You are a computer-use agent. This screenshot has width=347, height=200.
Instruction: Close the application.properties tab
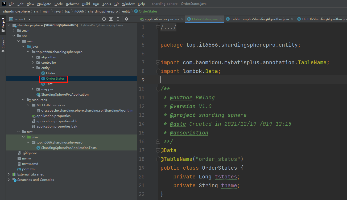point(182,19)
